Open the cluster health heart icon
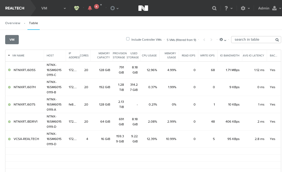 (77, 8)
